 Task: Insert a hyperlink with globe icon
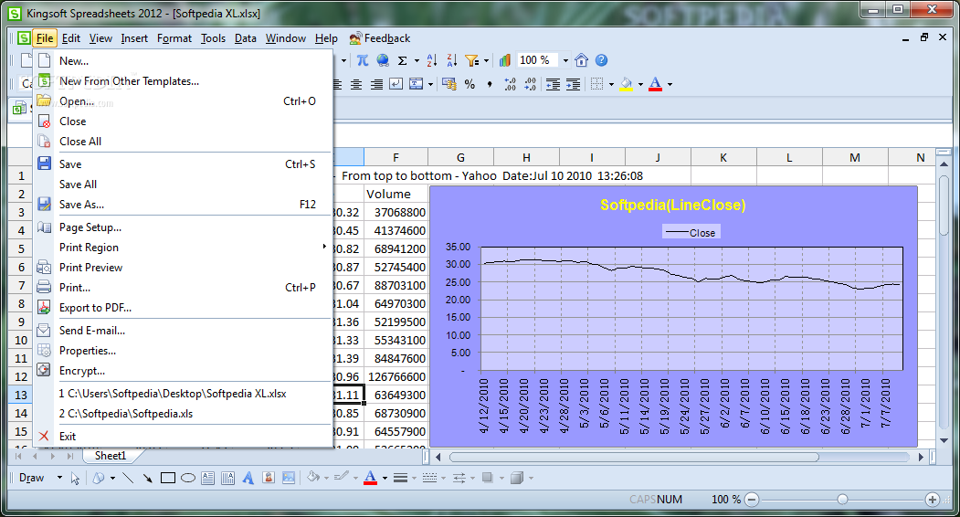tap(383, 60)
